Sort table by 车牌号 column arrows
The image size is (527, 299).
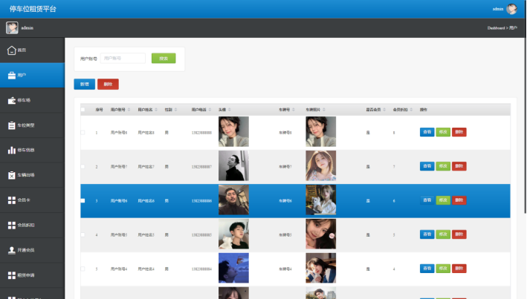(293, 110)
